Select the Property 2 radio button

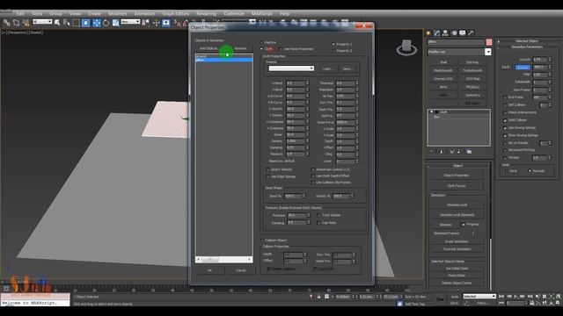[x=334, y=51]
